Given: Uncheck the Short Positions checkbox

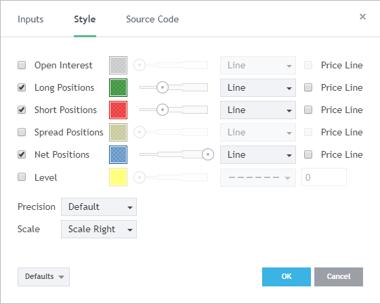Looking at the screenshot, I should tap(22, 110).
